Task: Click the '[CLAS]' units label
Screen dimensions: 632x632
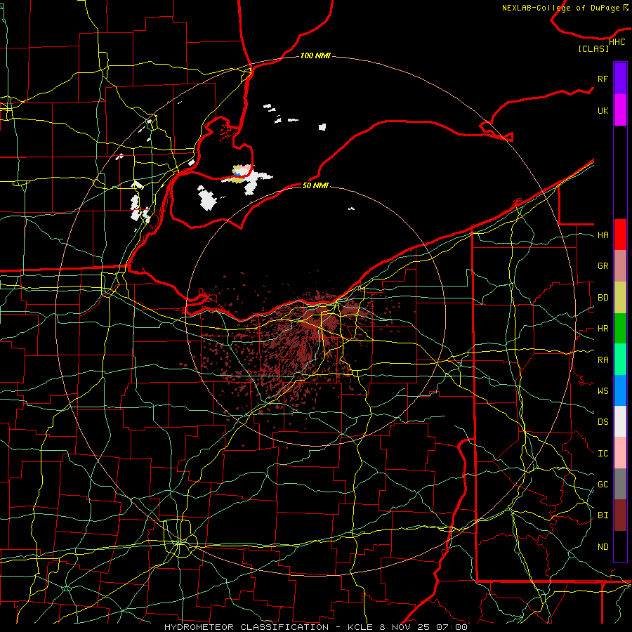Action: pos(593,49)
